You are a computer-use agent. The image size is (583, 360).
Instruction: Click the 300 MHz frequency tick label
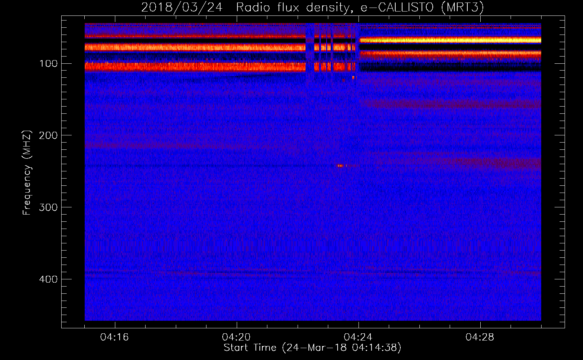[x=49, y=208]
